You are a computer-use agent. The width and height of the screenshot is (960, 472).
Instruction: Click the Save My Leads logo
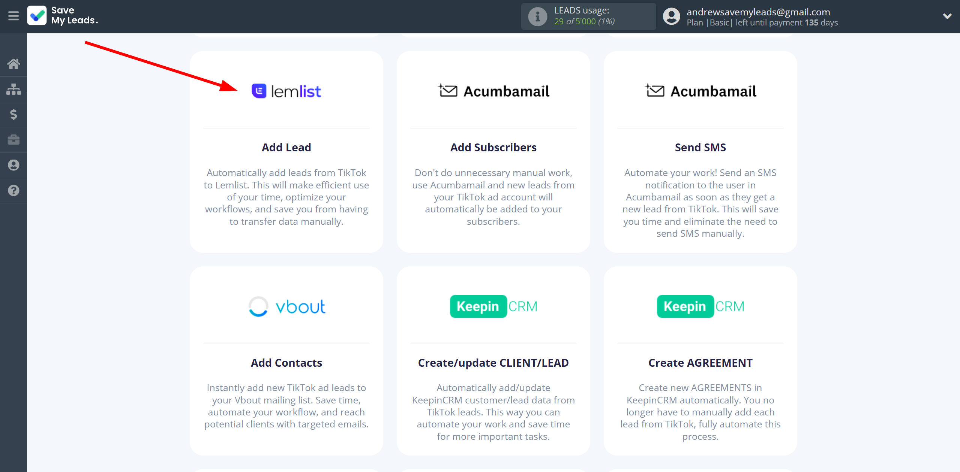pyautogui.click(x=63, y=16)
